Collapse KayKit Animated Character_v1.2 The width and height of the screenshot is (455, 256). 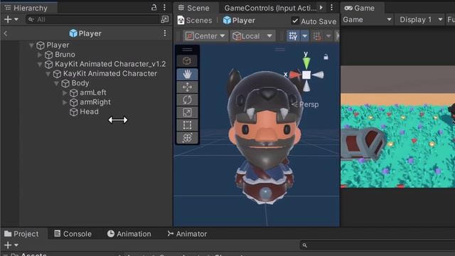pyautogui.click(x=40, y=64)
